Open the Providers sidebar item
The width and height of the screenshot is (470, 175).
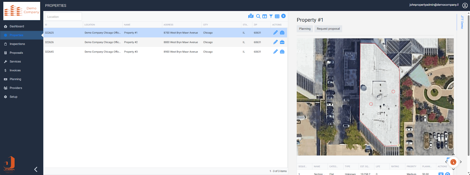16,88
